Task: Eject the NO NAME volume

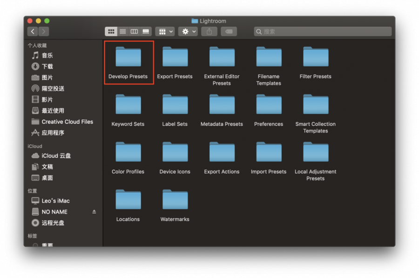Action: (94, 212)
